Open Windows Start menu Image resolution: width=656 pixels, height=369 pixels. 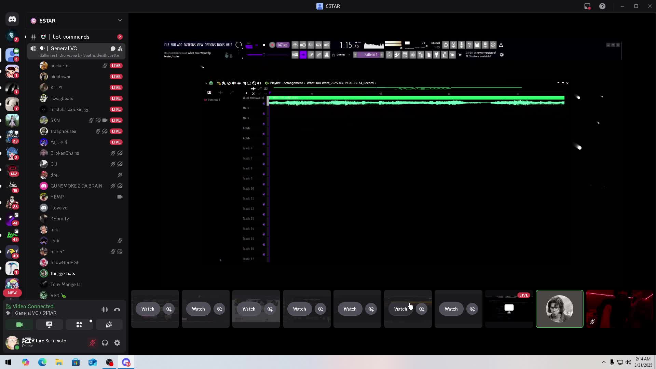click(x=8, y=362)
